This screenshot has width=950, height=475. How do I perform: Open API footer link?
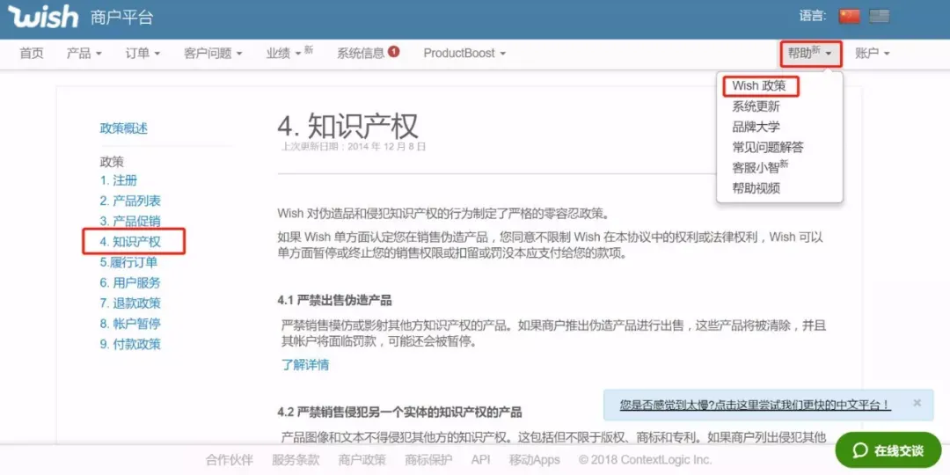[480, 460]
